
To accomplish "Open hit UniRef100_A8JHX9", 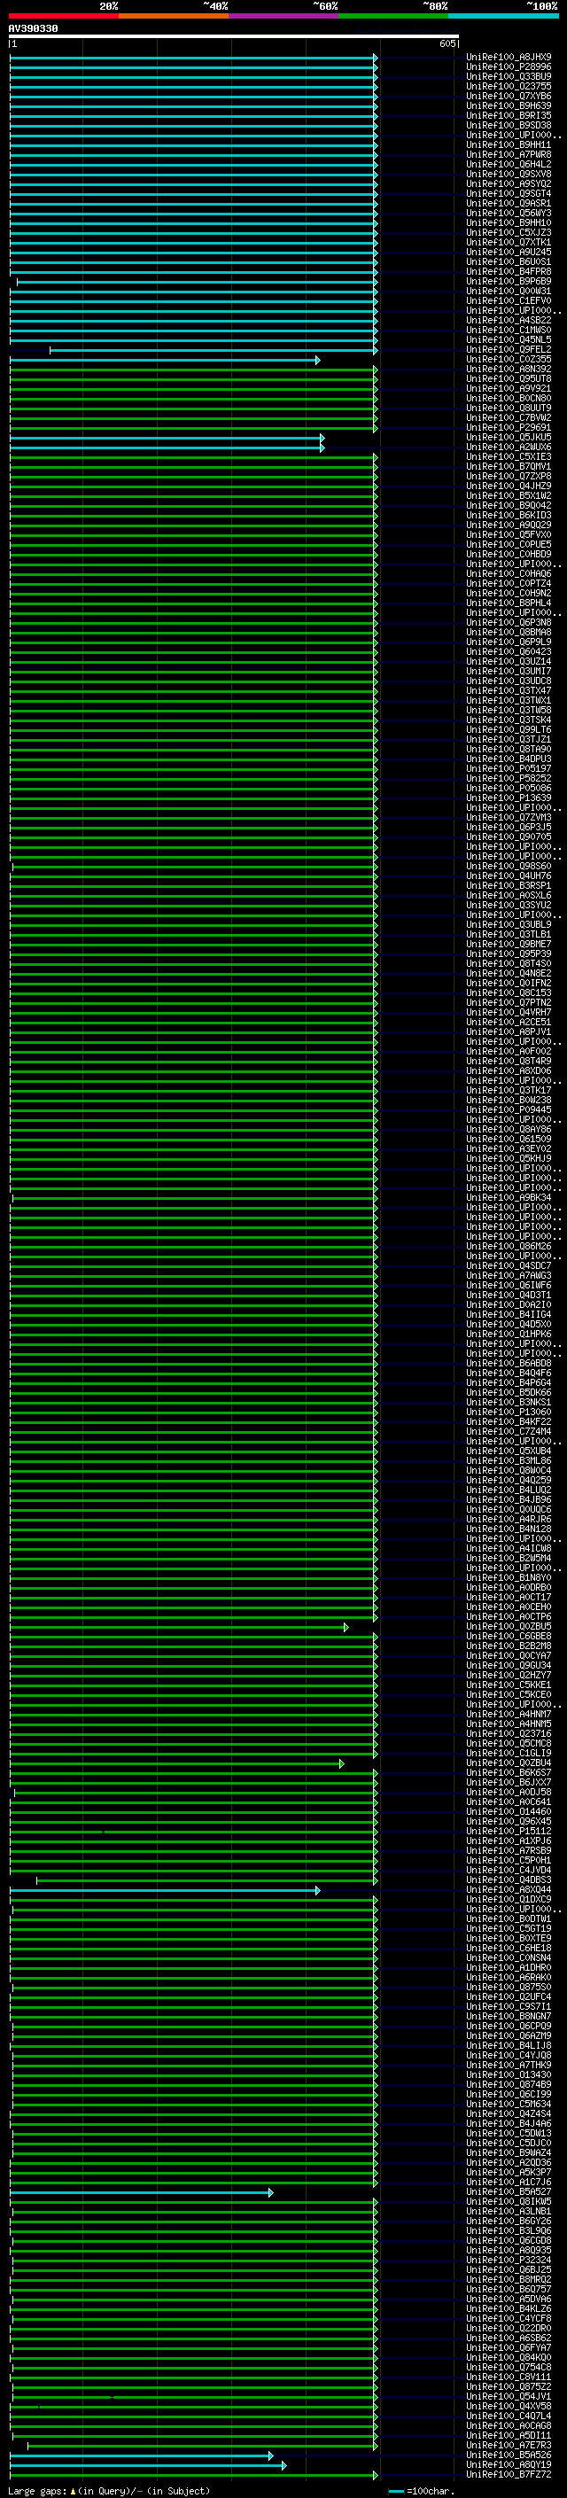I will pos(509,58).
